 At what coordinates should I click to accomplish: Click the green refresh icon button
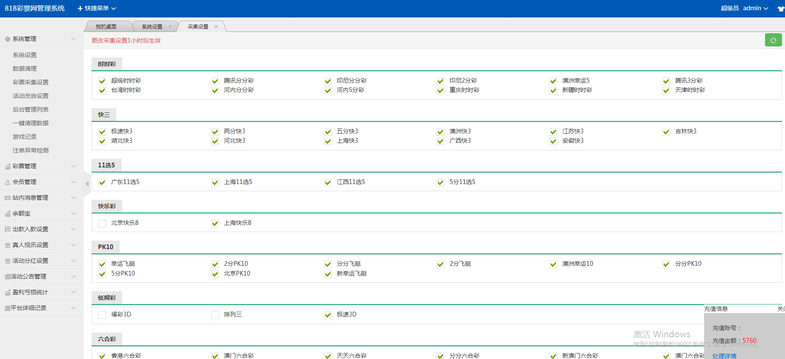click(x=773, y=40)
